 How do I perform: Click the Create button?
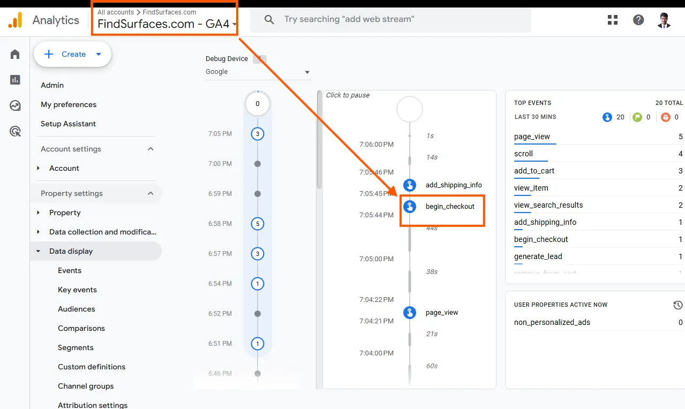72,54
